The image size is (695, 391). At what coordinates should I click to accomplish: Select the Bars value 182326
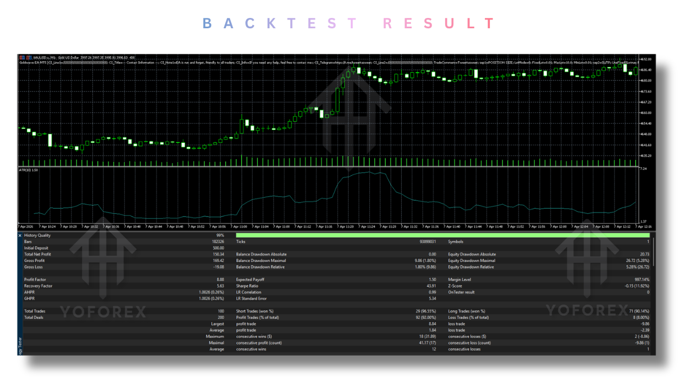pyautogui.click(x=218, y=242)
